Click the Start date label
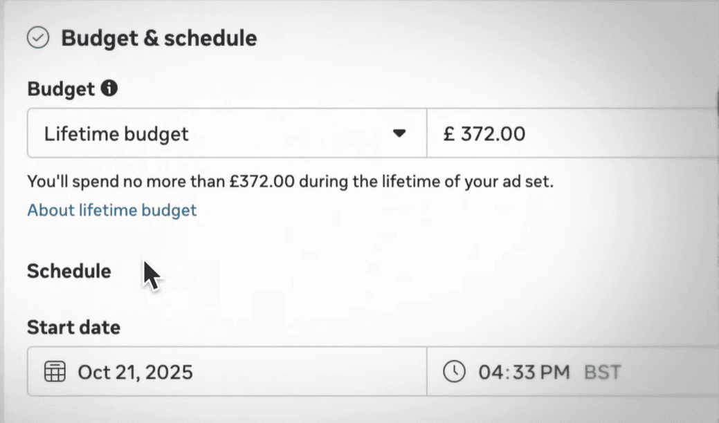719x423 pixels. tap(73, 326)
